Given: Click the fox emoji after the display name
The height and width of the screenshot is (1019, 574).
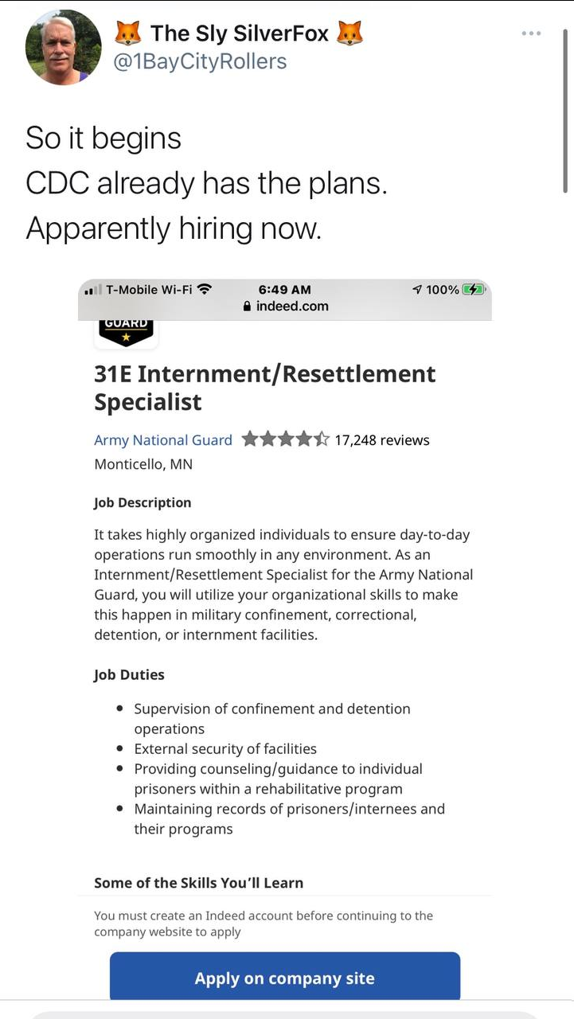Looking at the screenshot, I should point(349,33).
